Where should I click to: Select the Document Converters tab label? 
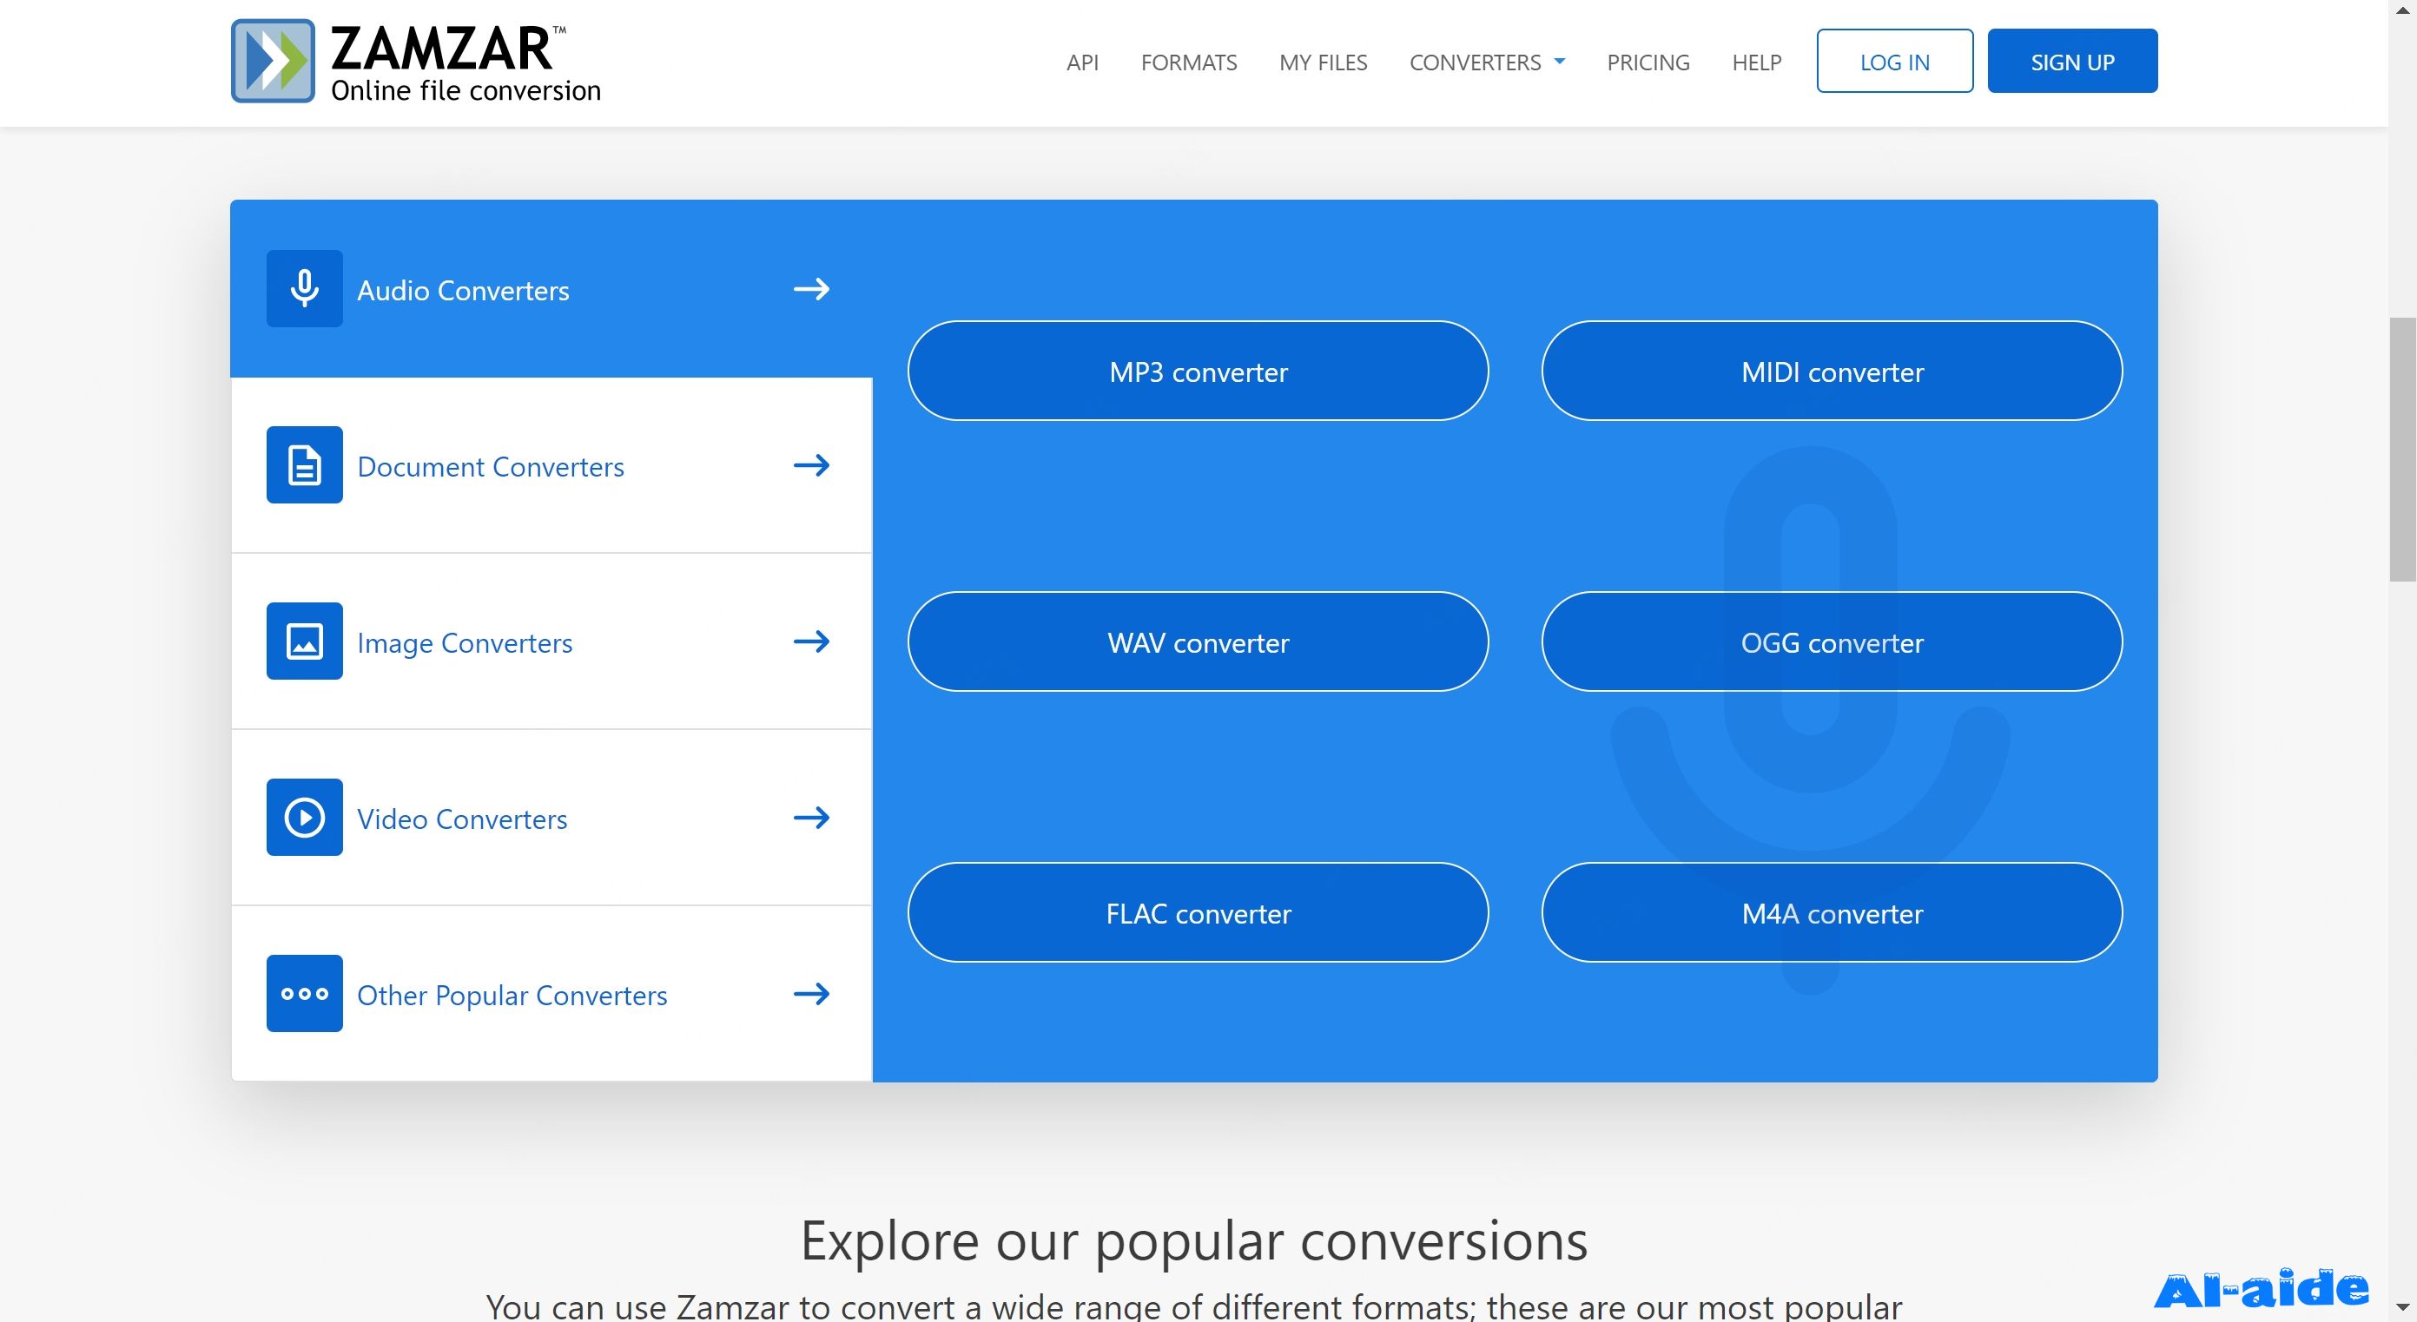click(490, 467)
